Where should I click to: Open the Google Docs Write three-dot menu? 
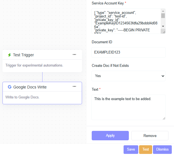click(74, 87)
